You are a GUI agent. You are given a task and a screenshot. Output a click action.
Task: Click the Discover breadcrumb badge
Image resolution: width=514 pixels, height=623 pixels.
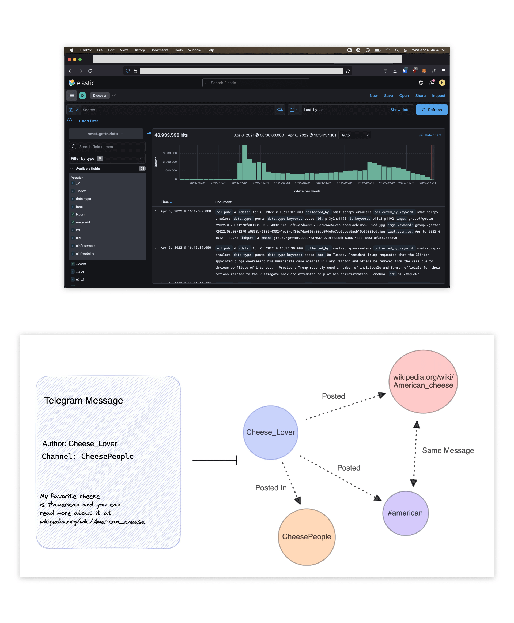(100, 95)
